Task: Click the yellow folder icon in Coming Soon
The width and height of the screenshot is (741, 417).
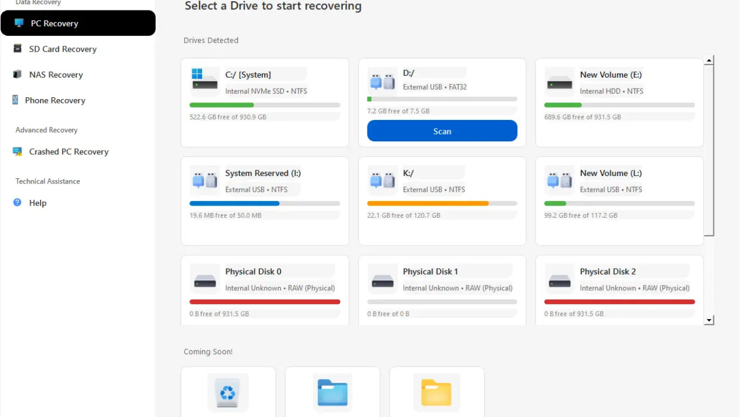Action: point(436,393)
